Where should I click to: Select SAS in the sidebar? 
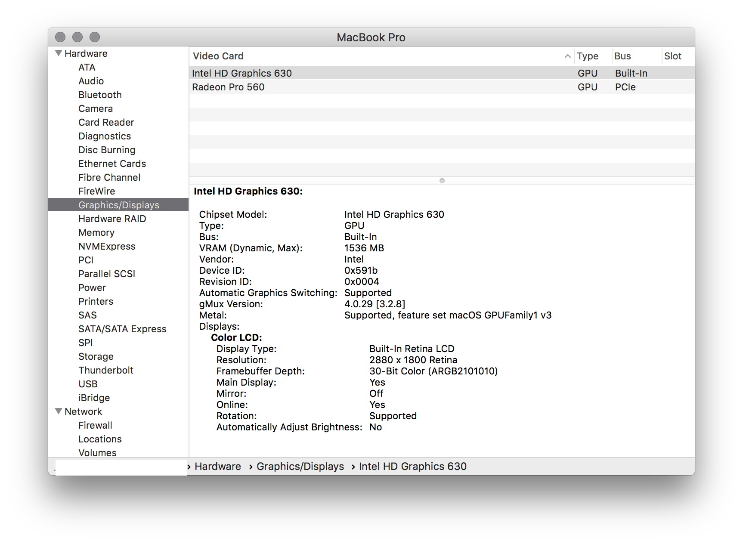tap(87, 315)
